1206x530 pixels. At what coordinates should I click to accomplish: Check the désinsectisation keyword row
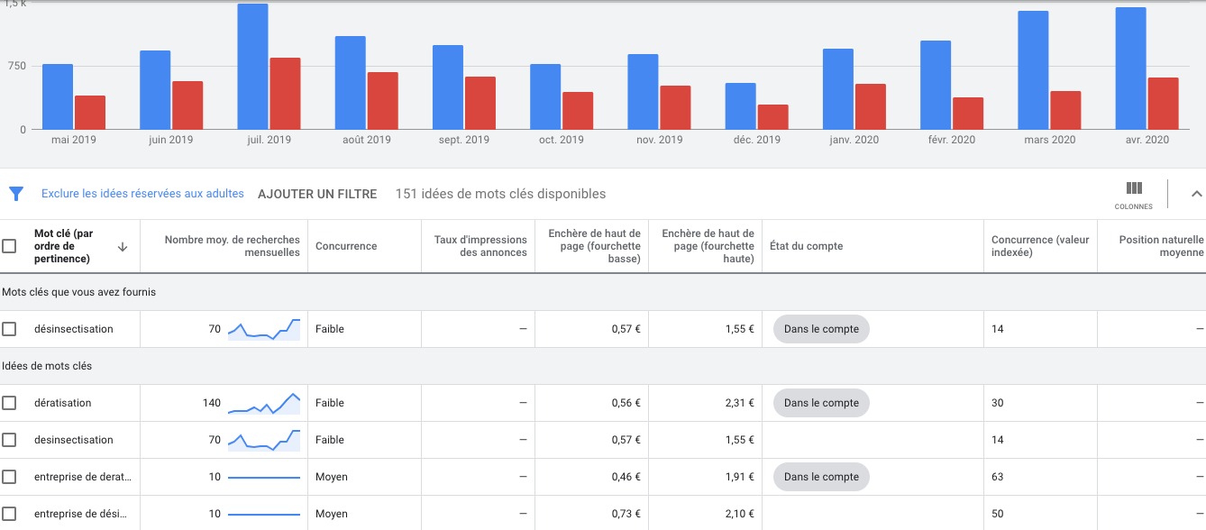tap(9, 329)
